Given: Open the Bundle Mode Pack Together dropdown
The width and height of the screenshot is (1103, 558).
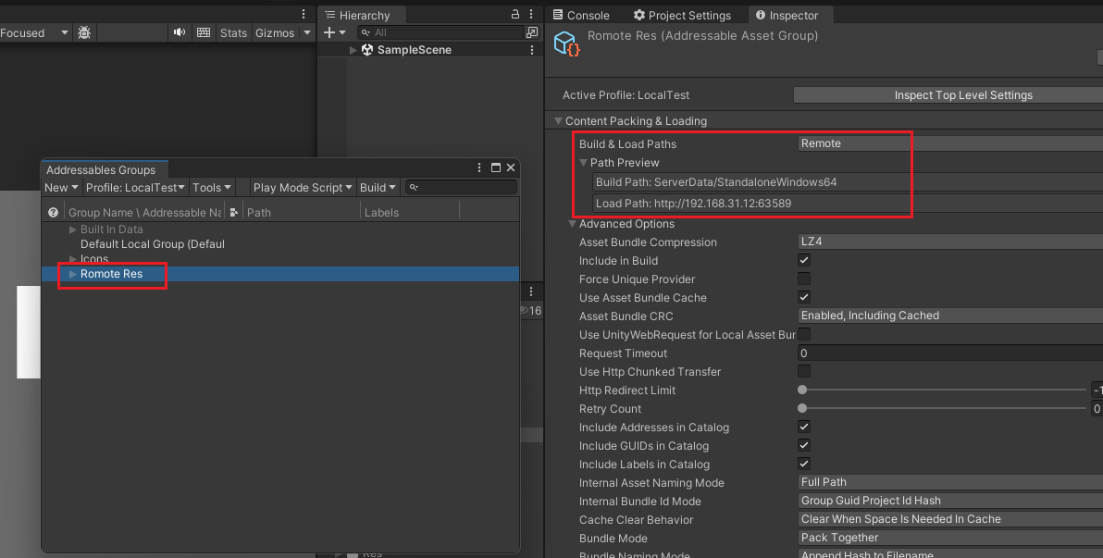Looking at the screenshot, I should pos(950,538).
